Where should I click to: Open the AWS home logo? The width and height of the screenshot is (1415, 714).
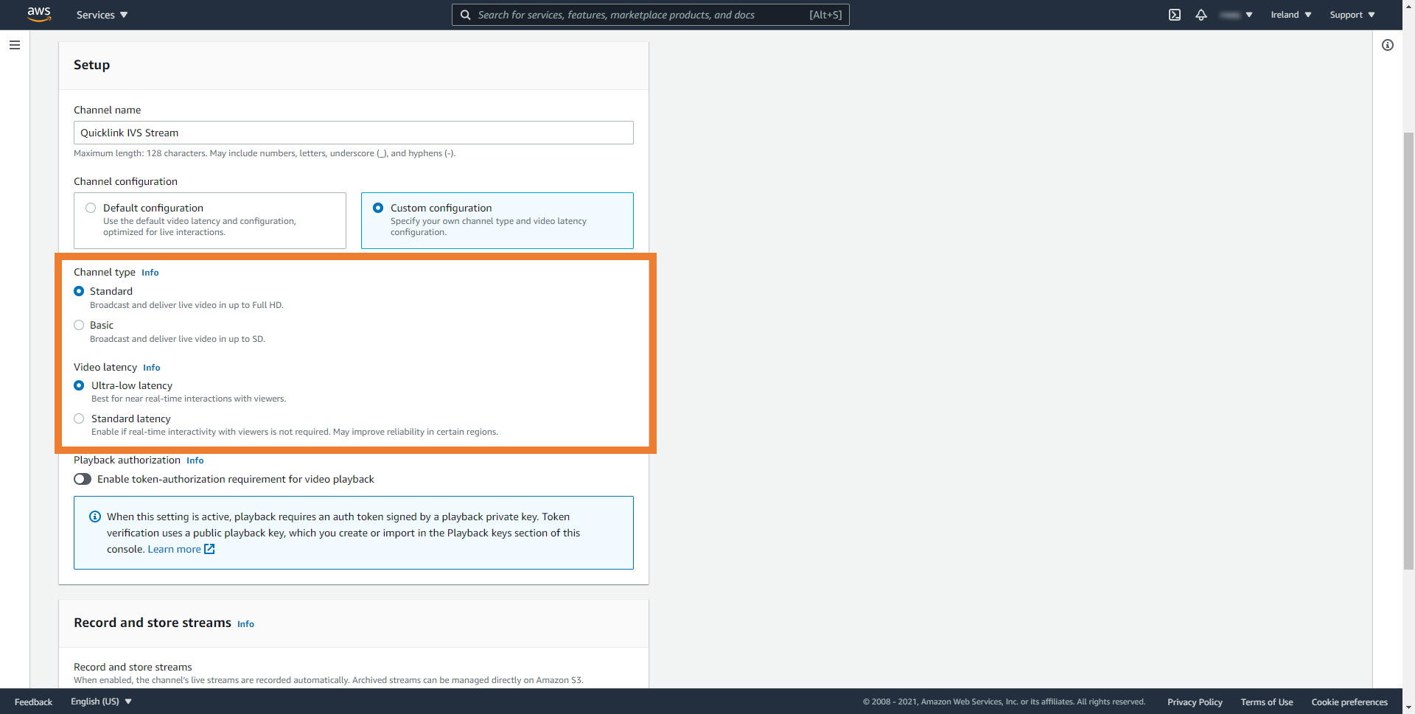click(39, 14)
